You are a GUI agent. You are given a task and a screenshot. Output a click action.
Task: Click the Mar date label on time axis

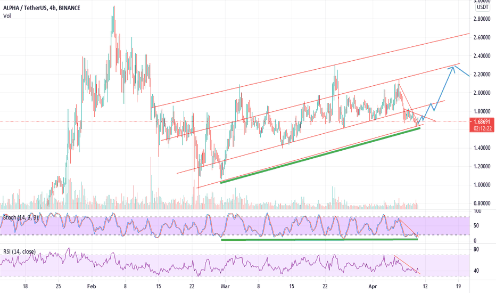tap(225, 287)
